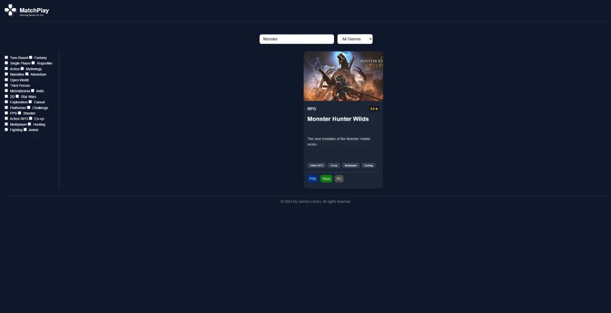Image resolution: width=611 pixels, height=313 pixels.
Task: Open the All Genres dropdown
Action: coord(355,39)
